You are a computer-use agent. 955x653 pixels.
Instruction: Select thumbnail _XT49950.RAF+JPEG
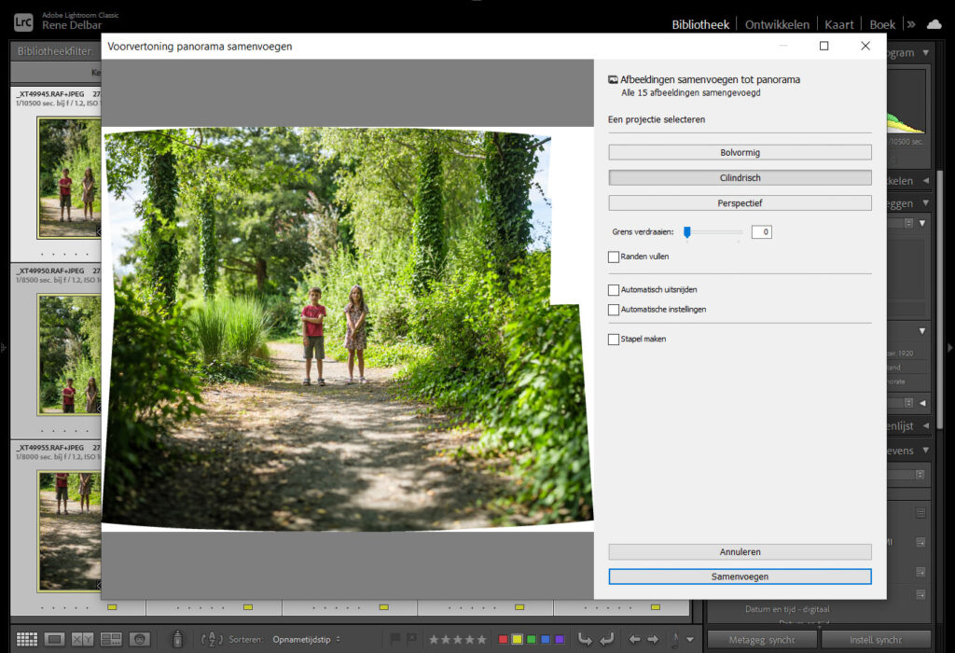coord(70,354)
